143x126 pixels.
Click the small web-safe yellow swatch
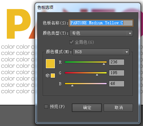[53, 75]
